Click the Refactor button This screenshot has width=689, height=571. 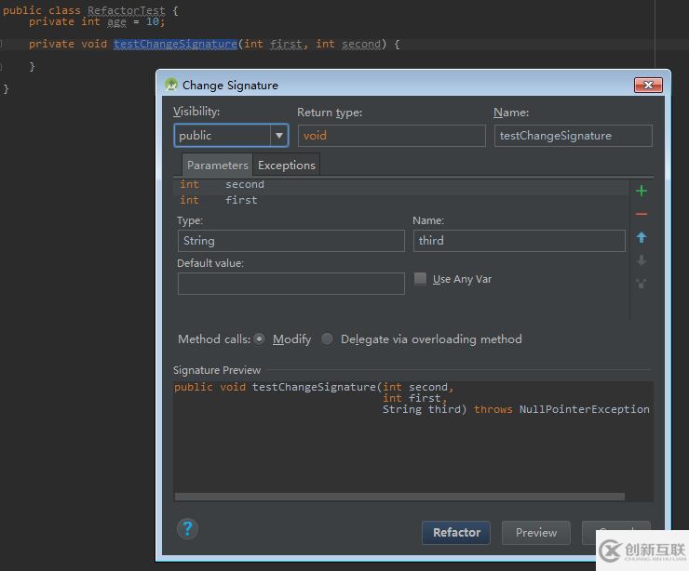click(x=456, y=533)
